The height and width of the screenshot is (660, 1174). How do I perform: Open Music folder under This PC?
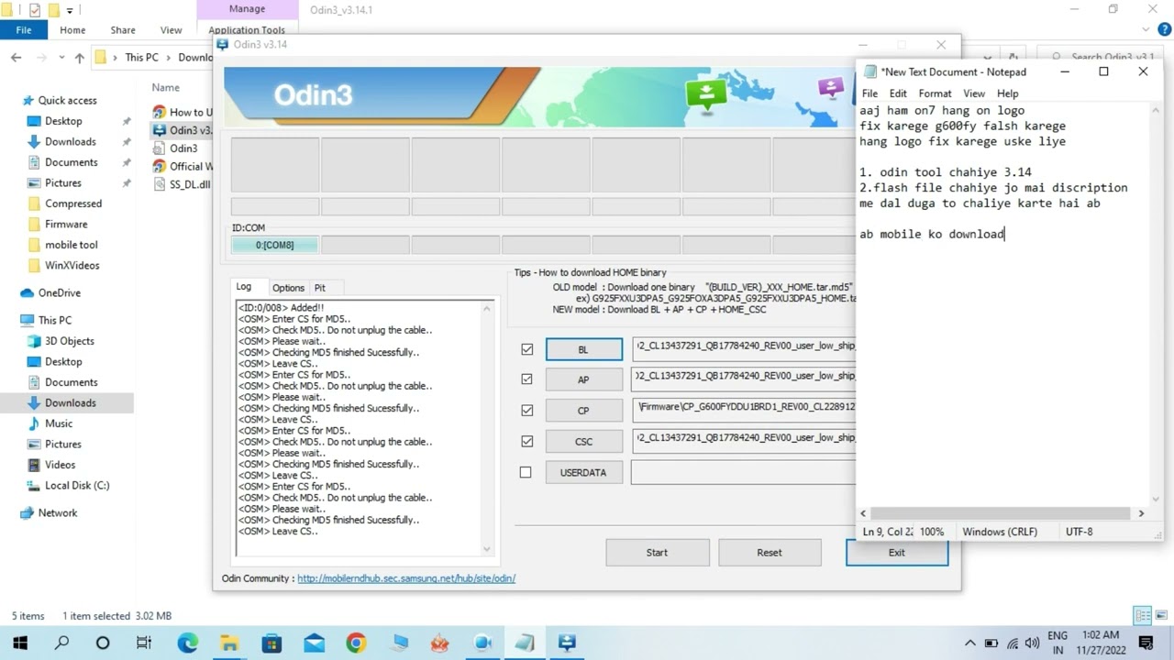59,423
